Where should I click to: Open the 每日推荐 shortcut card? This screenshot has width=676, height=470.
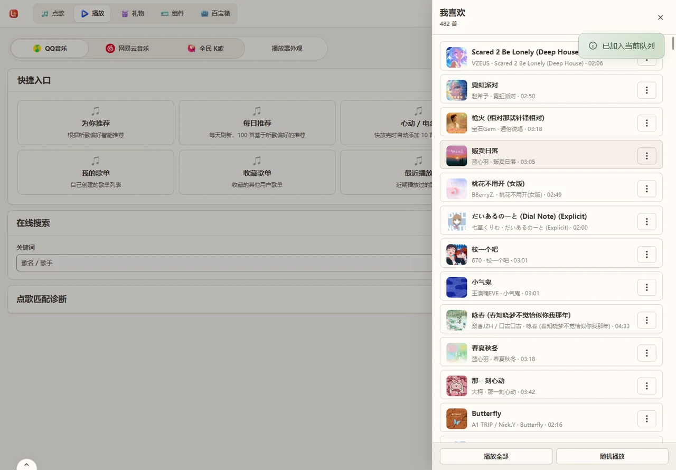pyautogui.click(x=257, y=123)
